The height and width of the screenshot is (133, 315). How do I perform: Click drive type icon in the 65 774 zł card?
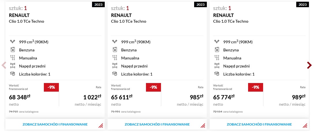click(217, 66)
